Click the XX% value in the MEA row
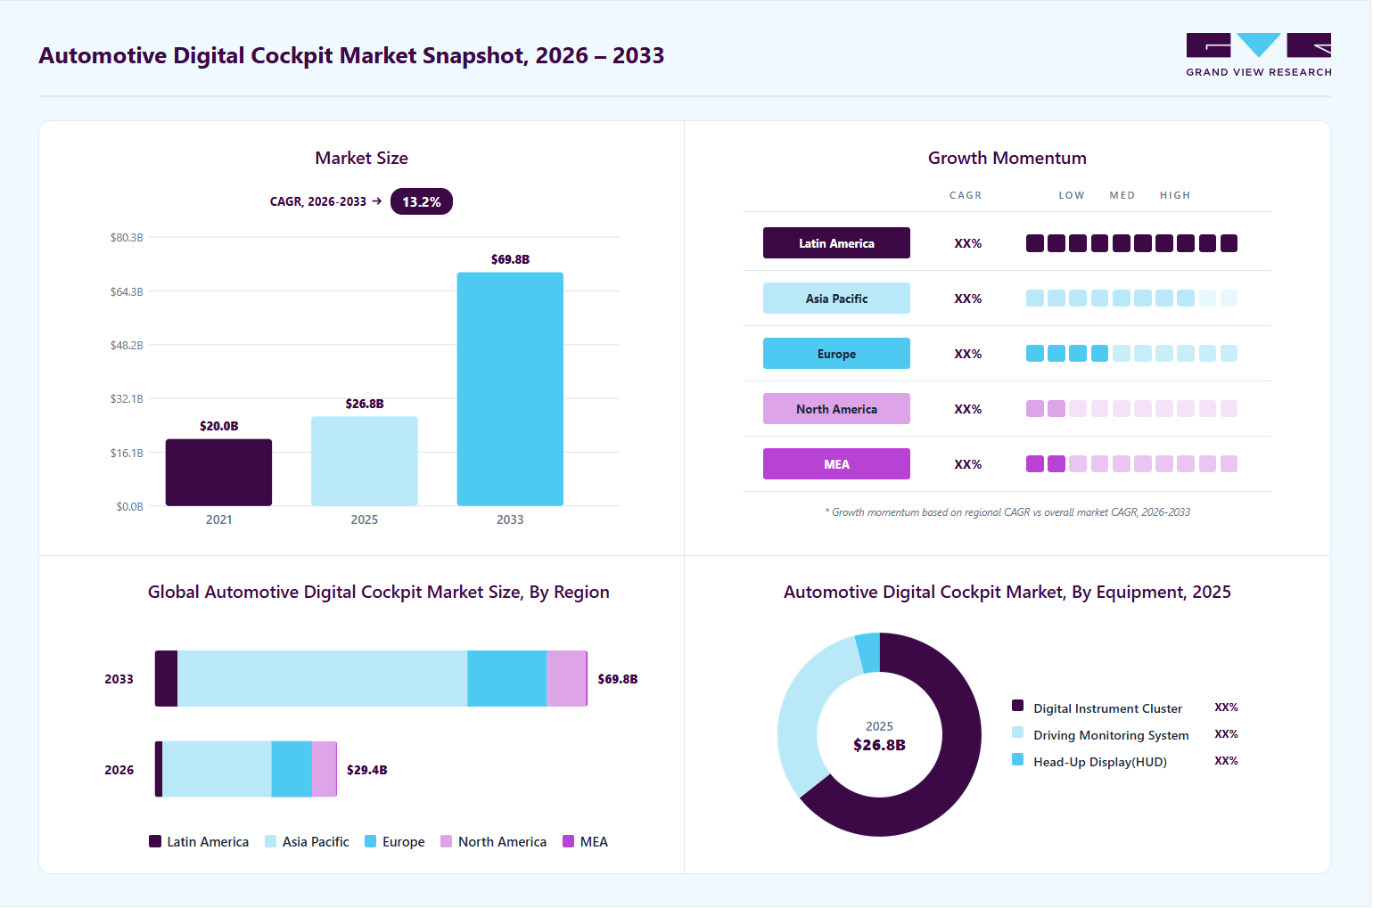The image size is (1373, 908). [968, 464]
